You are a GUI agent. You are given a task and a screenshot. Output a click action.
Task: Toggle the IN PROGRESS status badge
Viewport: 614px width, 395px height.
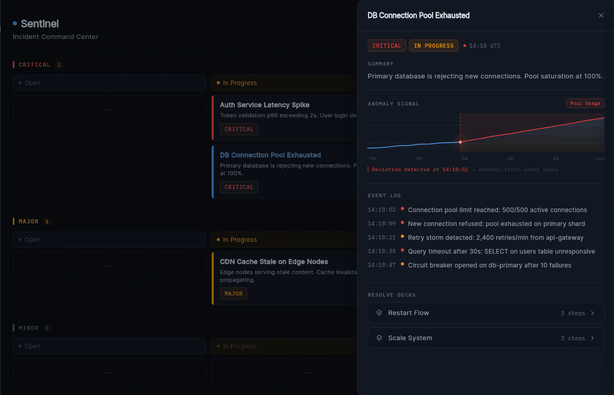[x=434, y=45]
